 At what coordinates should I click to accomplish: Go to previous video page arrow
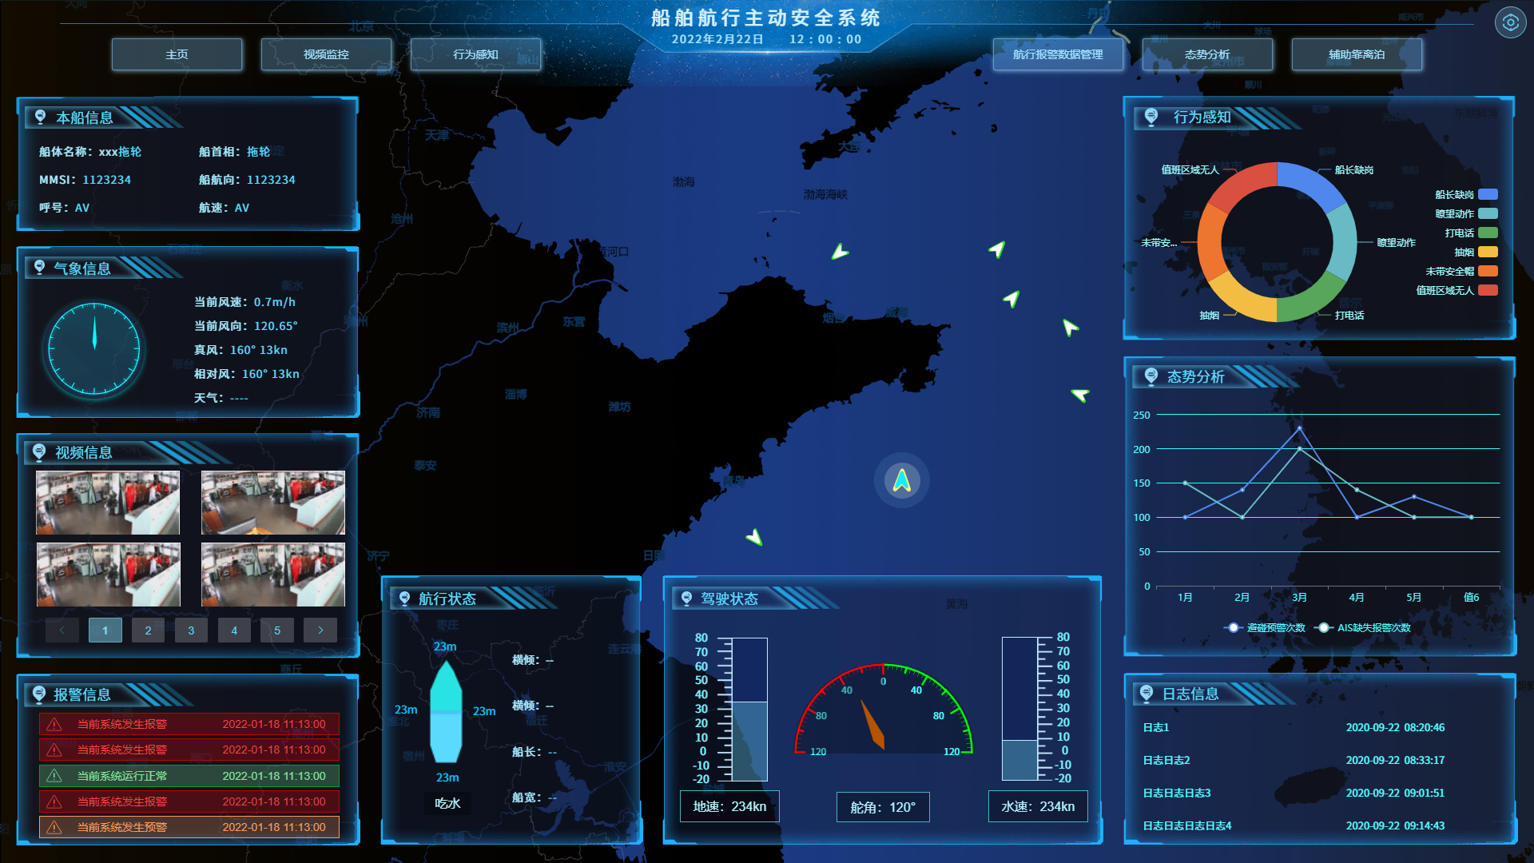(x=62, y=630)
